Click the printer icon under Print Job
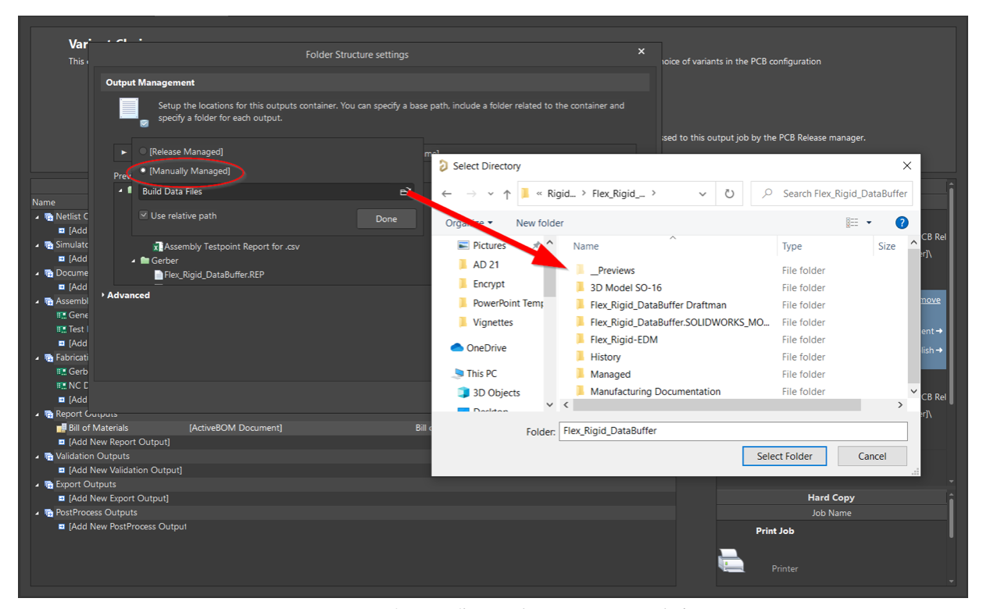 point(731,560)
